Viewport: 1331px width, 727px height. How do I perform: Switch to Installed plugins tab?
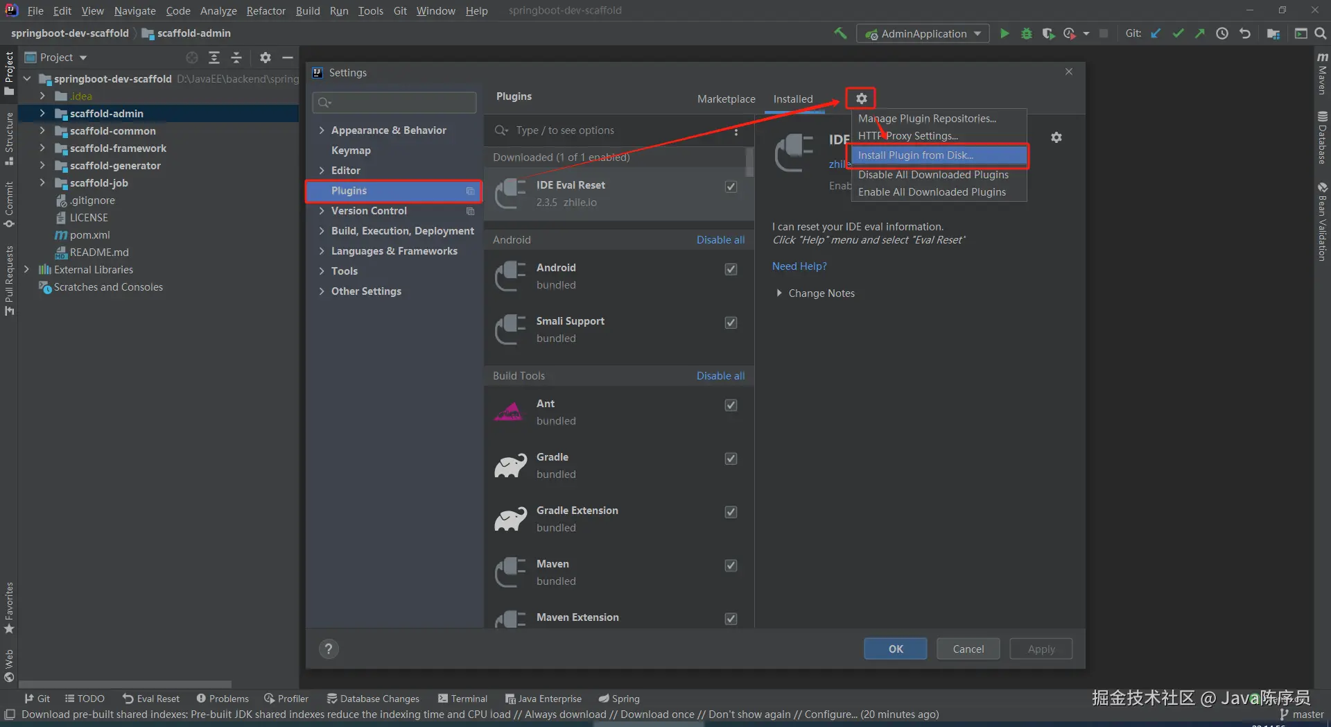pyautogui.click(x=793, y=99)
